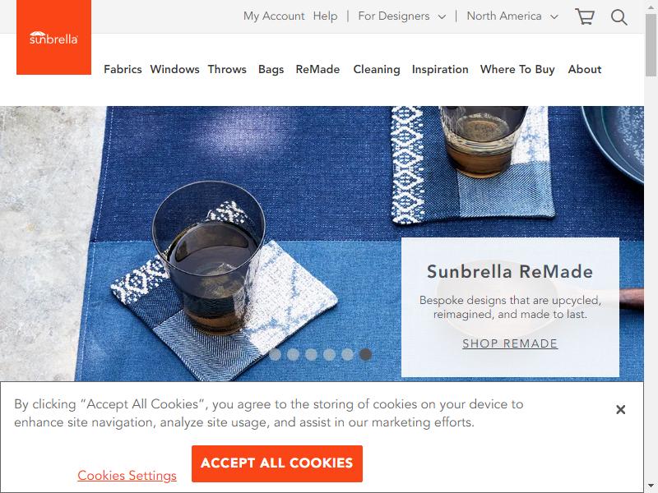This screenshot has height=493, width=658.
Task: Open My Account link
Action: (274, 16)
